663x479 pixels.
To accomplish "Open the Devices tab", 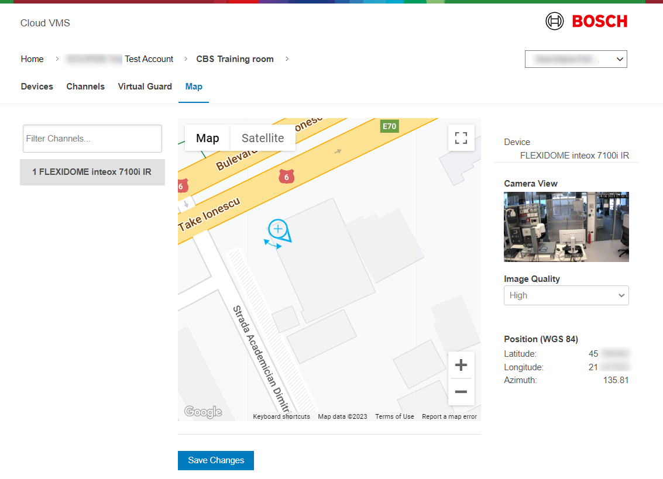I will [37, 87].
